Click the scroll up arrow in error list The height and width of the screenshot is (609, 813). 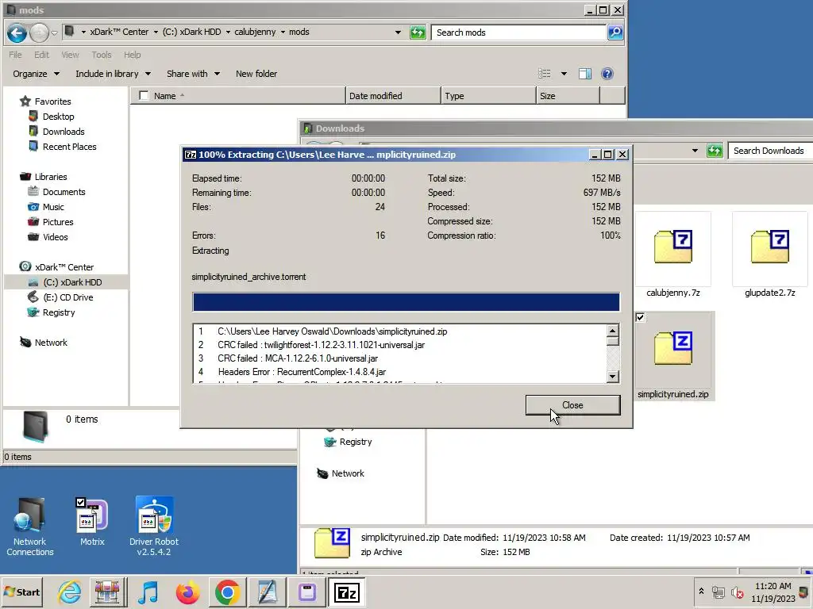[x=612, y=331]
